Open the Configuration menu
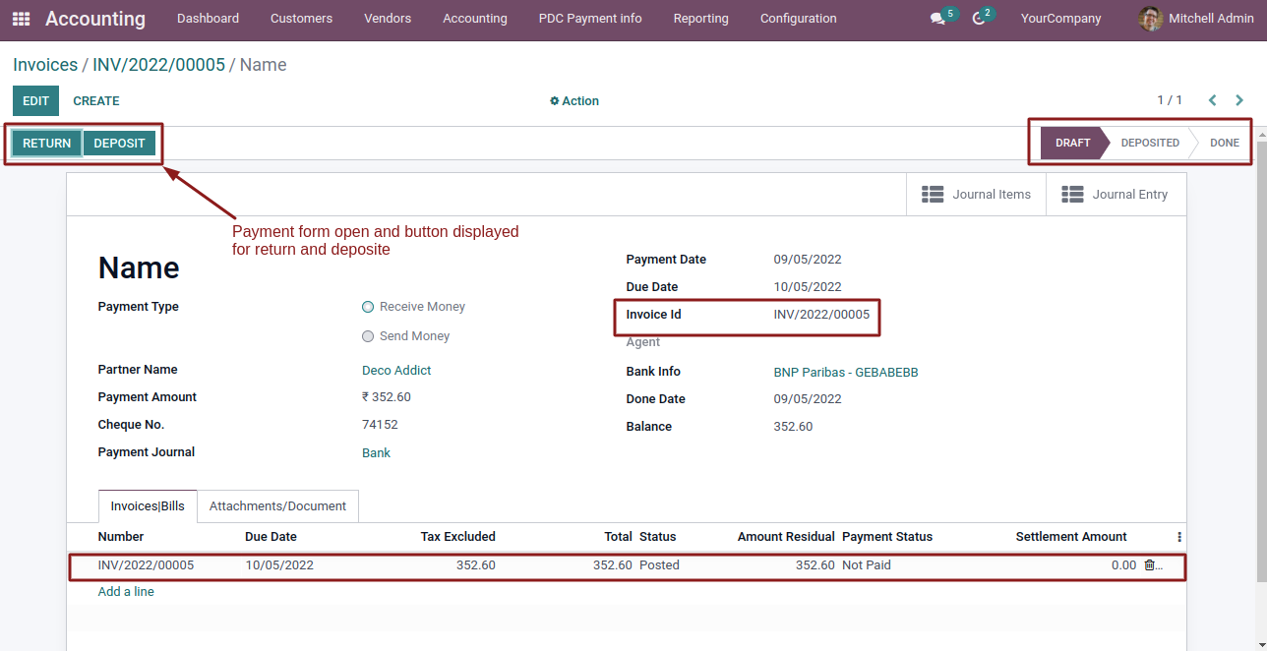This screenshot has width=1267, height=651. tap(799, 19)
